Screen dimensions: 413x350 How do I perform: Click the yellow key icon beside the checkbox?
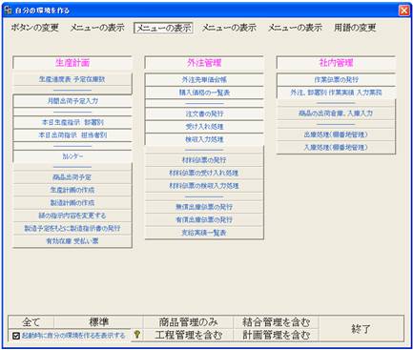pos(137,334)
